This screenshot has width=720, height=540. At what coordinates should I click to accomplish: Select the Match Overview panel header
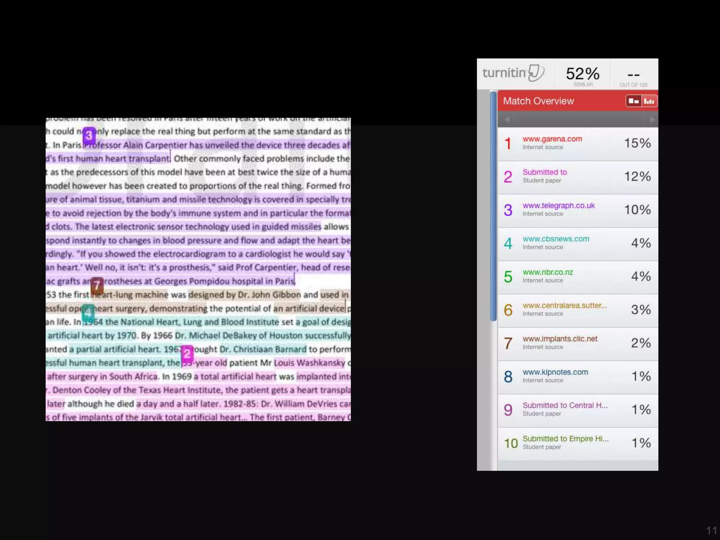click(x=538, y=101)
